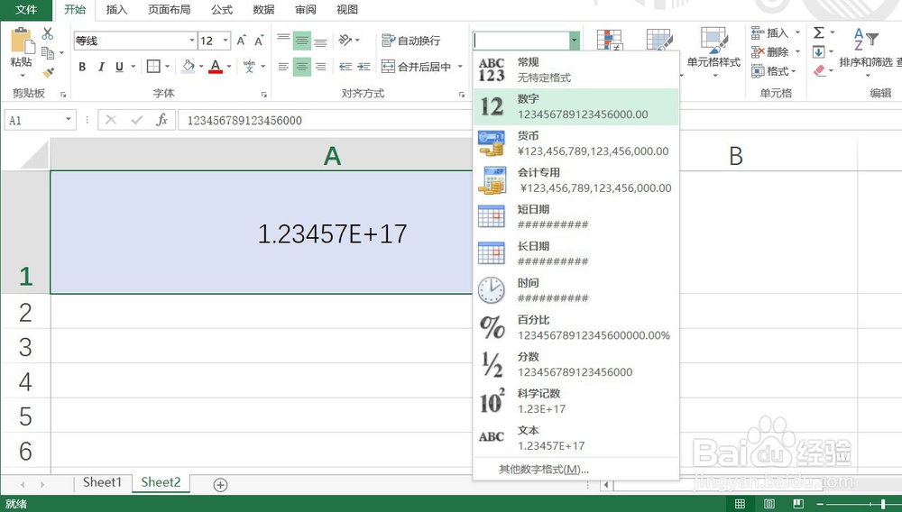Click the insert function fx icon

click(x=162, y=120)
